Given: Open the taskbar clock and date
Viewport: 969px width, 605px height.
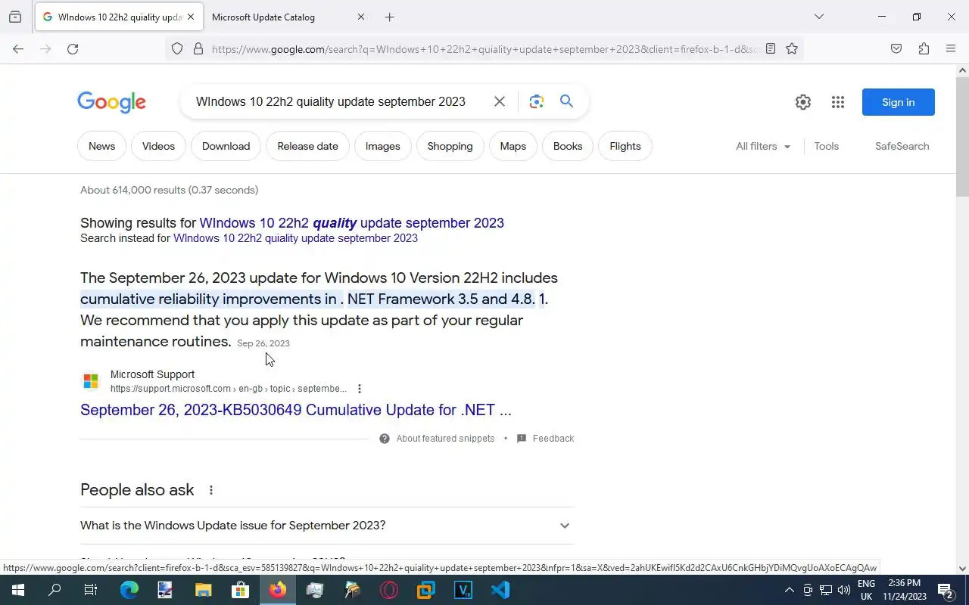Looking at the screenshot, I should [x=905, y=590].
